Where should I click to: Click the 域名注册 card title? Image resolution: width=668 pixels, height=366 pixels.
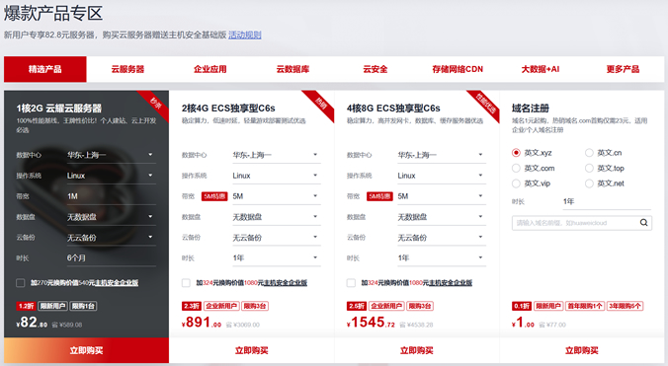click(531, 108)
